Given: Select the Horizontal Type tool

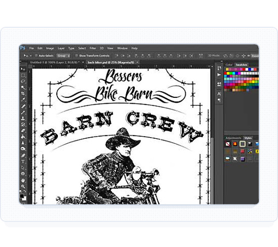Looking at the screenshot, I should (23, 161).
